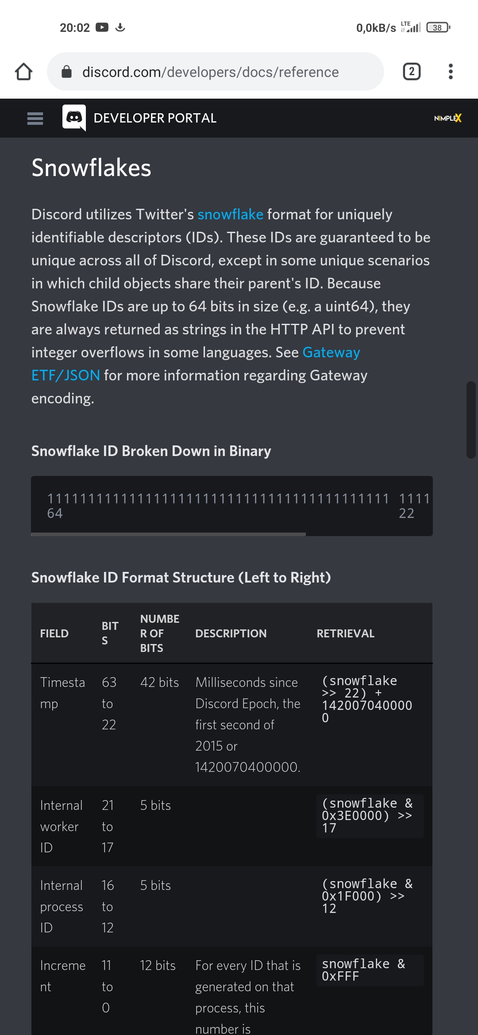478x1035 pixels.
Task: Tap the Discord logo icon
Action: [x=74, y=118]
